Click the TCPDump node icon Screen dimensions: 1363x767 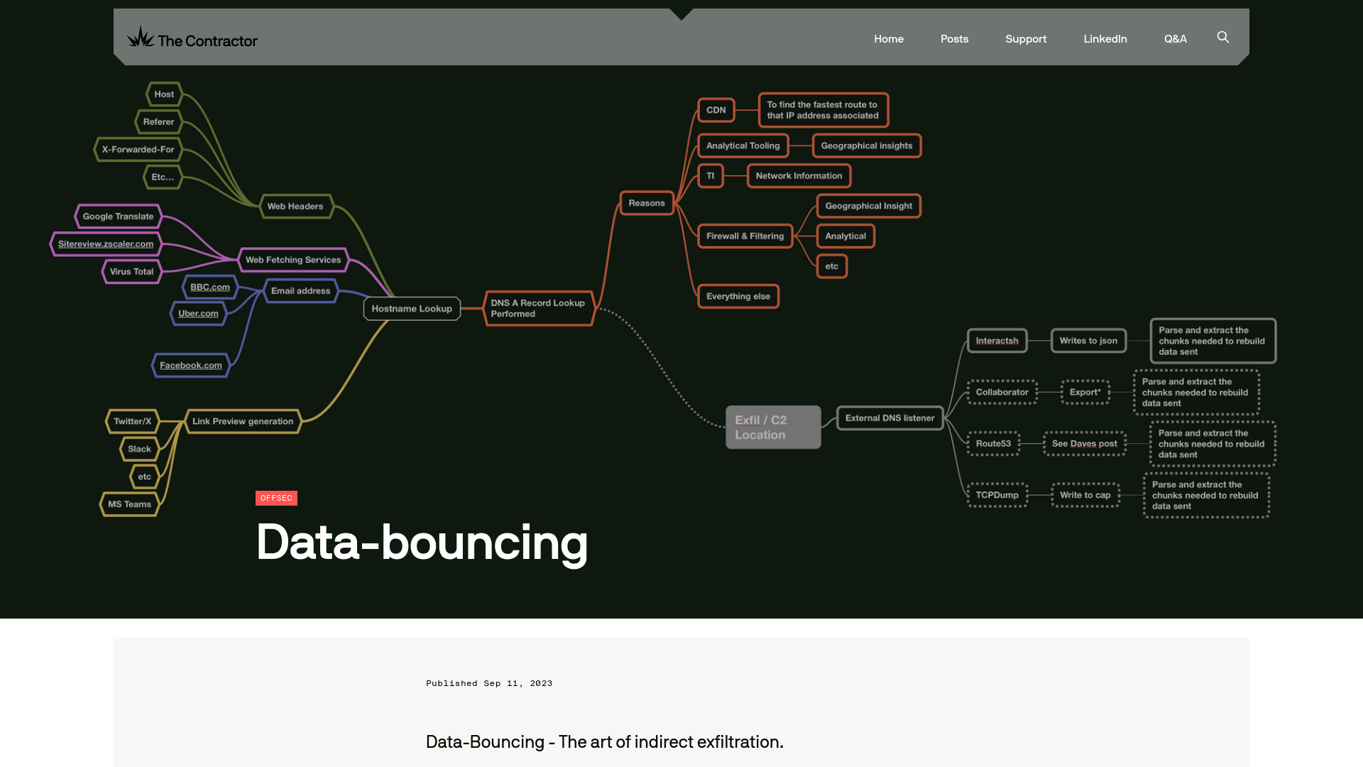coord(997,494)
